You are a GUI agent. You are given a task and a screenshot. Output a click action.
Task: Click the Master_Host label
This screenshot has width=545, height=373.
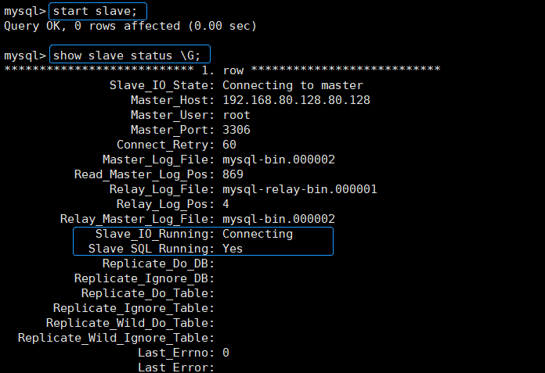tap(172, 100)
